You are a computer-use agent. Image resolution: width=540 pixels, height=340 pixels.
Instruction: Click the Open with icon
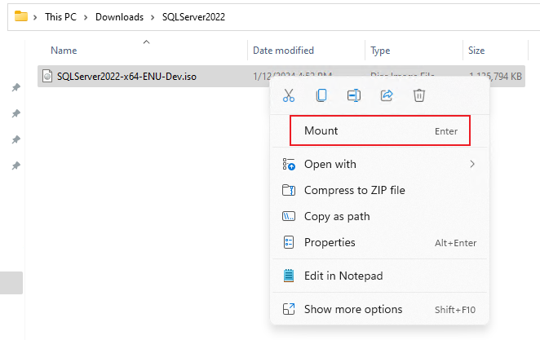tap(289, 164)
